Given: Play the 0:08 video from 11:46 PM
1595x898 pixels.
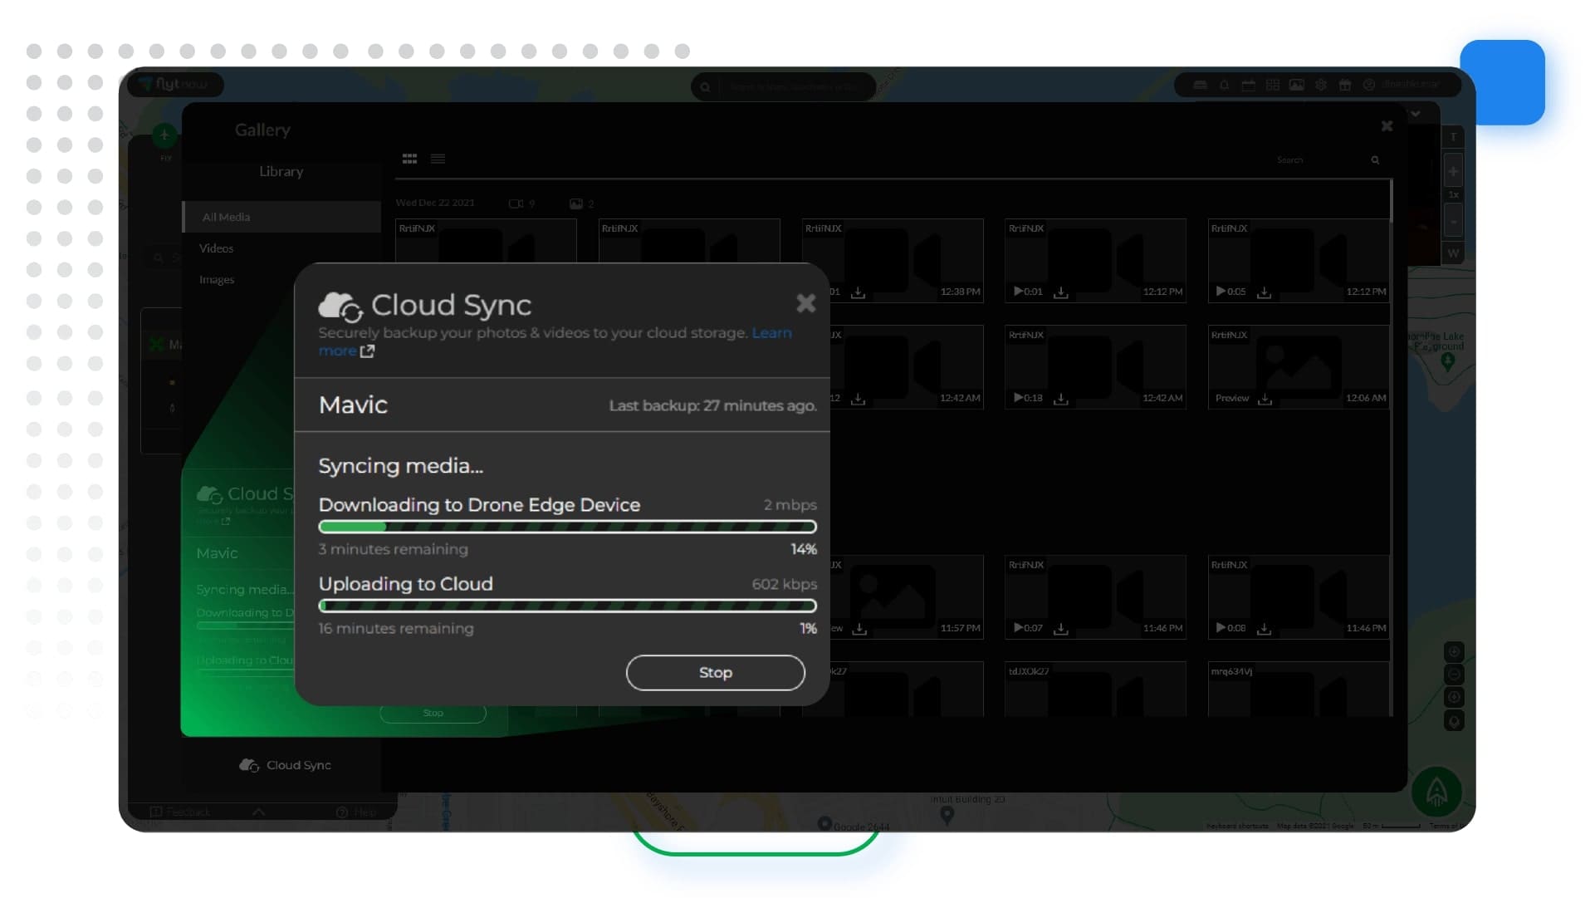Looking at the screenshot, I should 1231,628.
